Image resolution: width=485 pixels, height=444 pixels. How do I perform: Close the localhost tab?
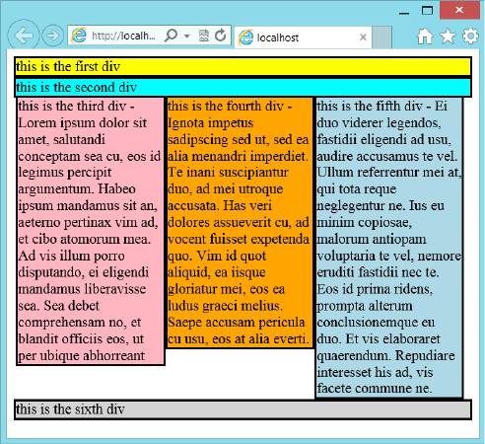(x=363, y=37)
